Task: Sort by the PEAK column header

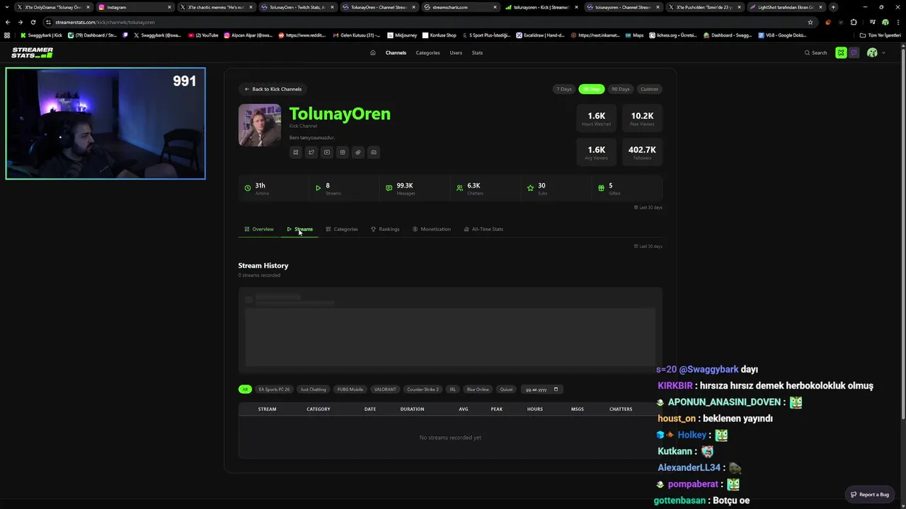Action: (497, 409)
